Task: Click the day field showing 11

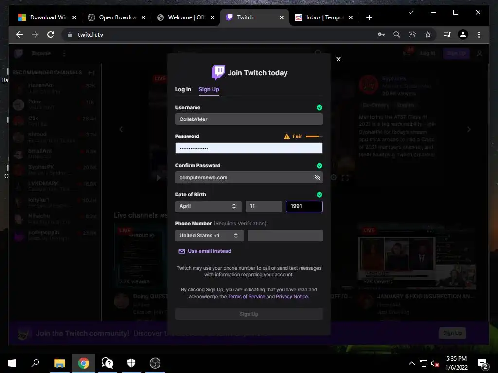Action: [x=264, y=206]
